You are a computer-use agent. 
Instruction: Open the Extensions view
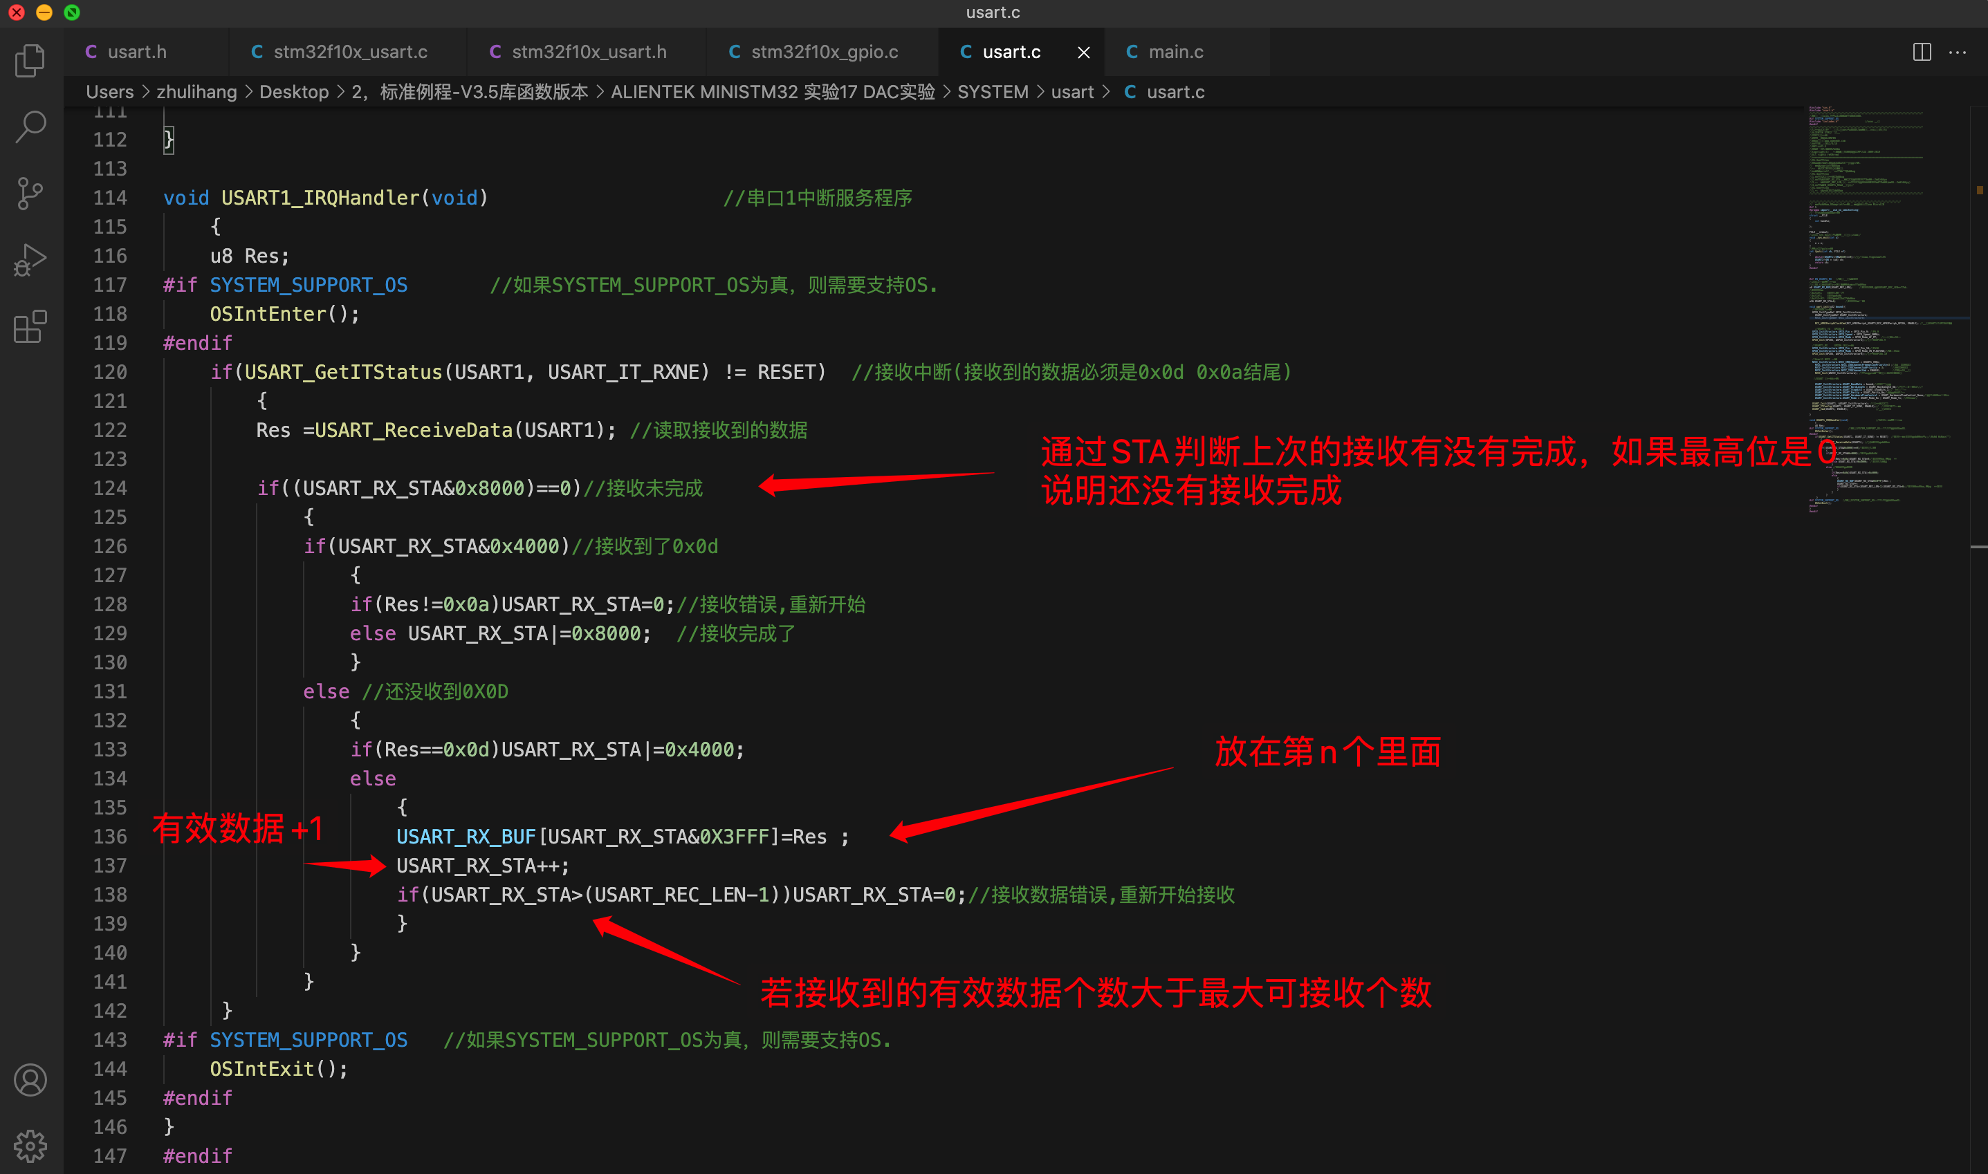(x=31, y=326)
